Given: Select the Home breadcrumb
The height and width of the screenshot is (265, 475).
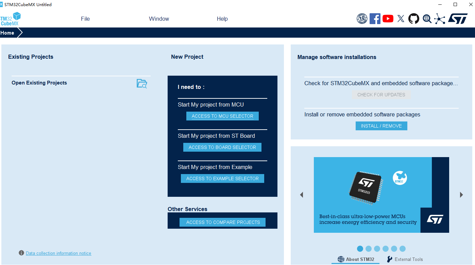Looking at the screenshot, I should [7, 33].
